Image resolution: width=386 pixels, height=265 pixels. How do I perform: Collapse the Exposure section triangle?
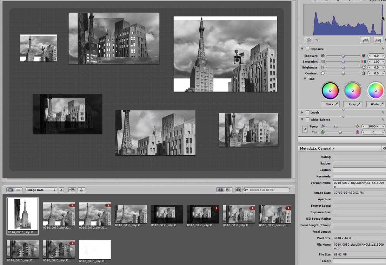click(x=302, y=49)
